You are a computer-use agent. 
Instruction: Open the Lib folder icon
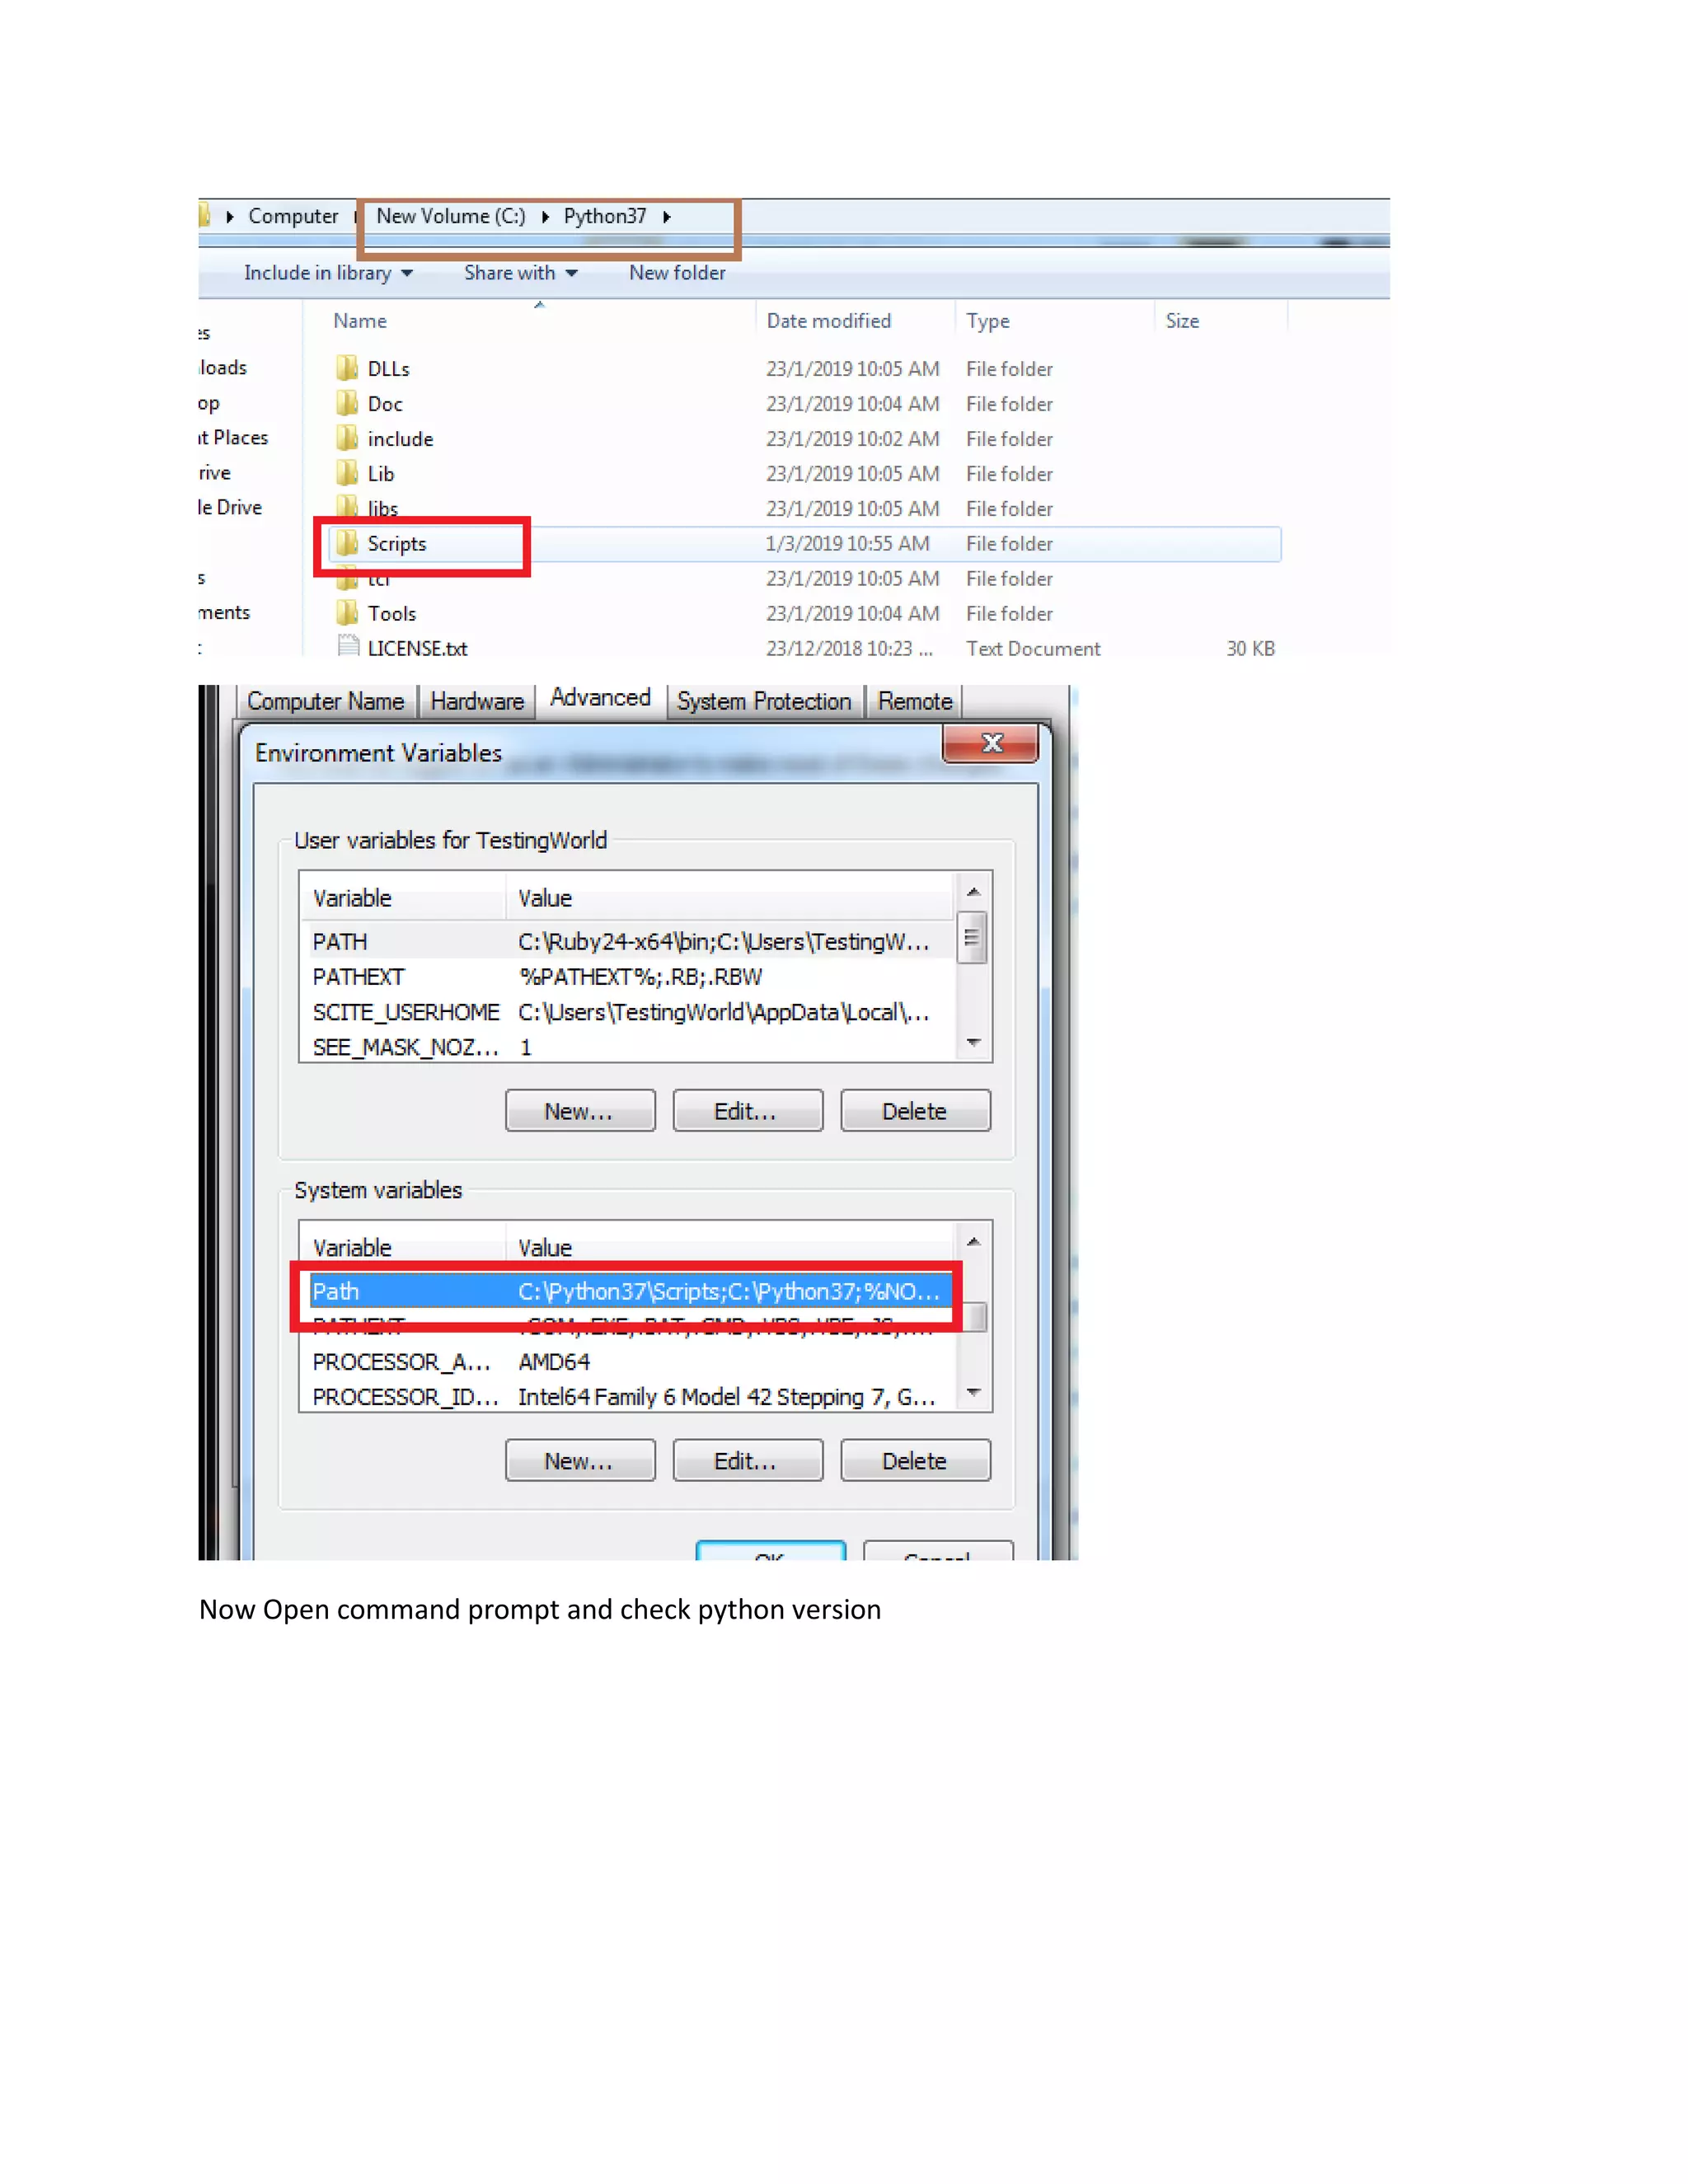347,473
